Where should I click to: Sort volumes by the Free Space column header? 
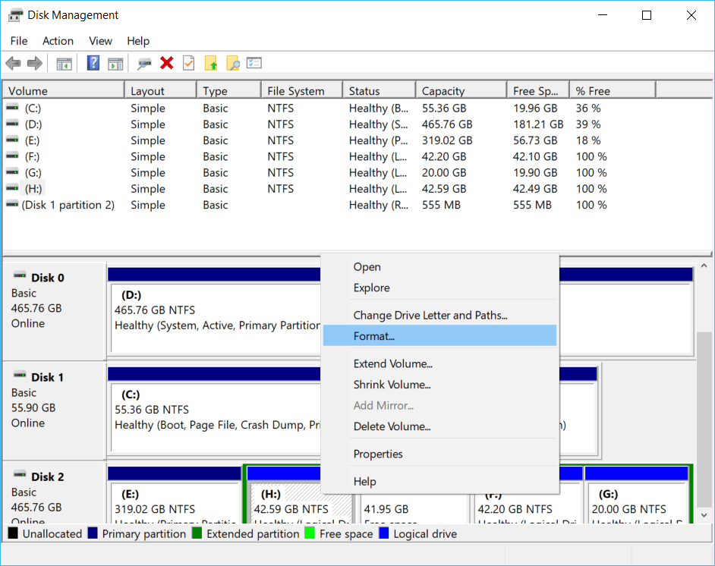535,89
